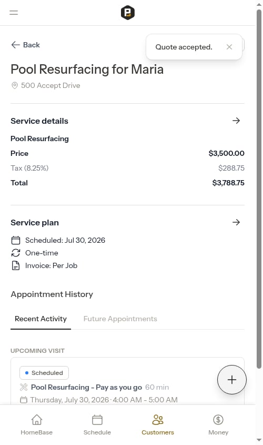Dismiss the Quote accepted notification
The image size is (263, 445).
click(x=229, y=47)
